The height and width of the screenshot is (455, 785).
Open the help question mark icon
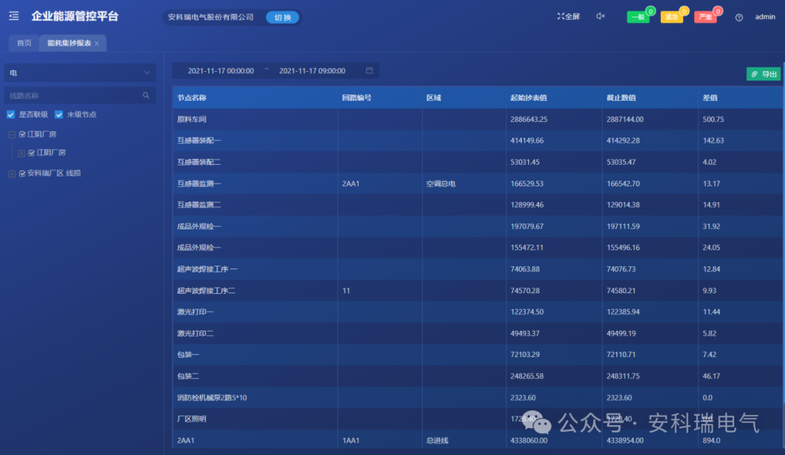click(739, 17)
